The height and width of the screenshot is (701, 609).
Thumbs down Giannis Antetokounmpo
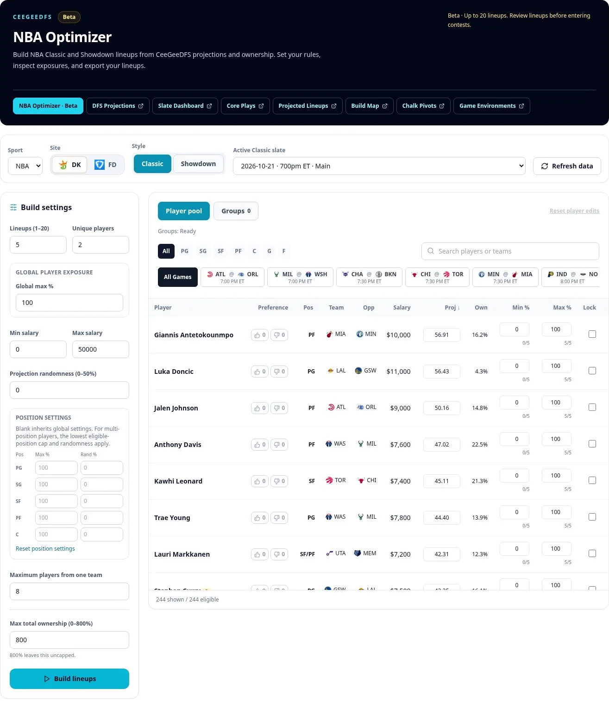click(x=279, y=335)
